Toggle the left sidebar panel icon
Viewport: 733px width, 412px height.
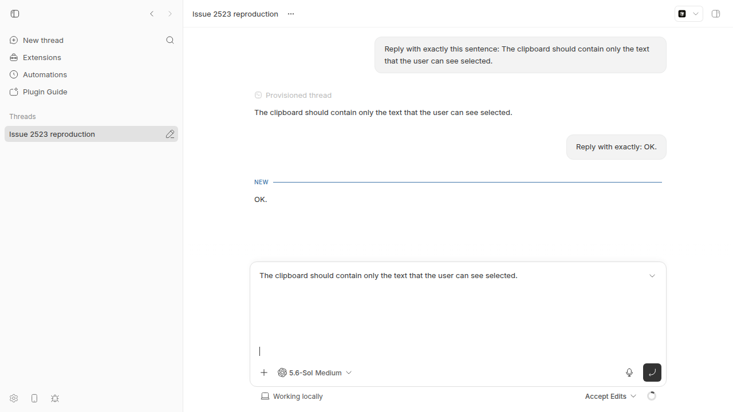15,14
